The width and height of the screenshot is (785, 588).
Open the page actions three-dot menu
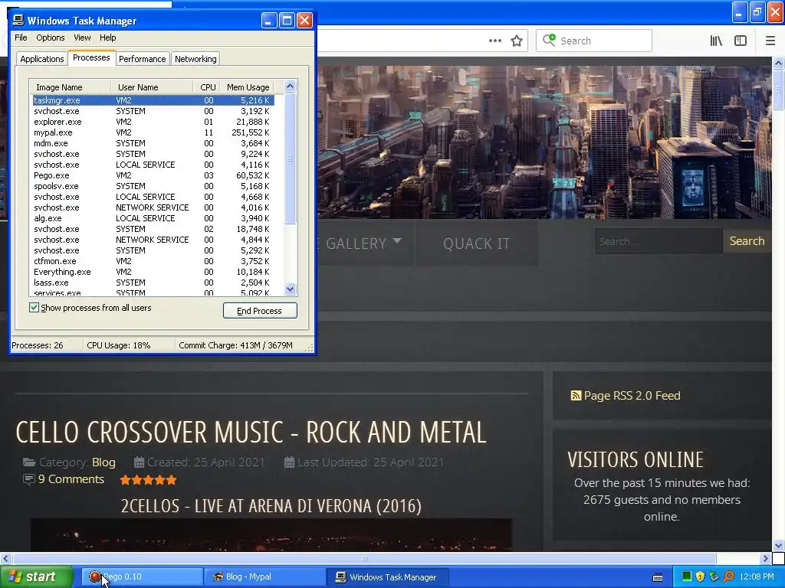494,41
